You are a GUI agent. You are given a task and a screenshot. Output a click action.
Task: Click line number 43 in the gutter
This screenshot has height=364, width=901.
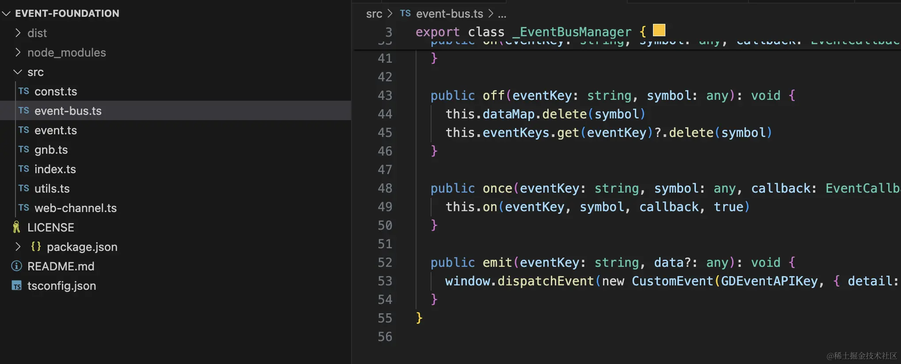(385, 95)
